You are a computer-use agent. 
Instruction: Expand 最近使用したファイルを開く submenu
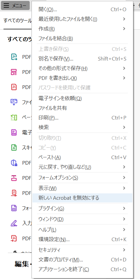click(82, 19)
